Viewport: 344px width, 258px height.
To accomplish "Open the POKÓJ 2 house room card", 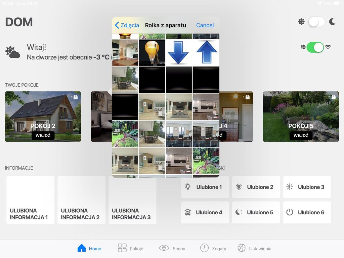I will [43, 117].
